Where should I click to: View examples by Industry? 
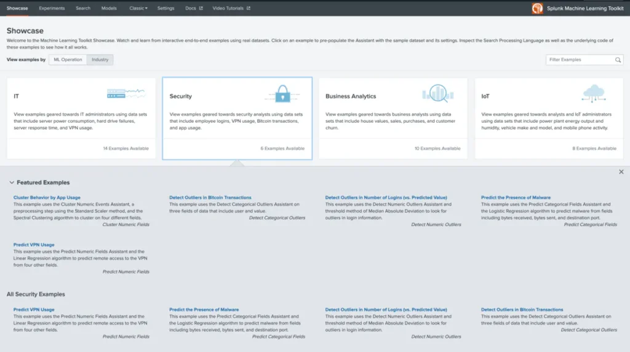click(100, 60)
